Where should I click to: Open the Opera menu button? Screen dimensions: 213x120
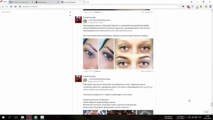[4, 2]
